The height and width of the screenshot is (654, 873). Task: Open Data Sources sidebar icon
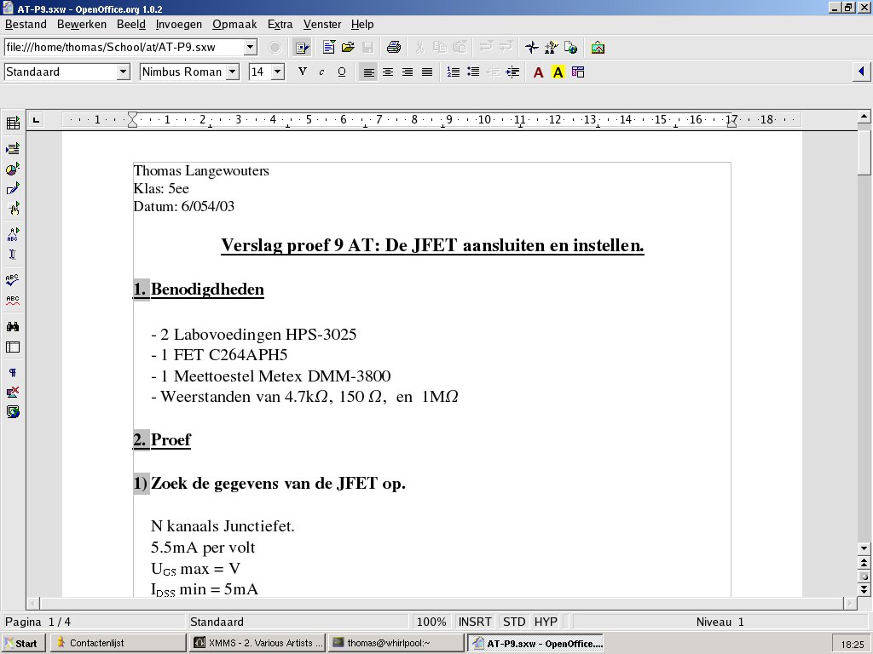click(13, 347)
